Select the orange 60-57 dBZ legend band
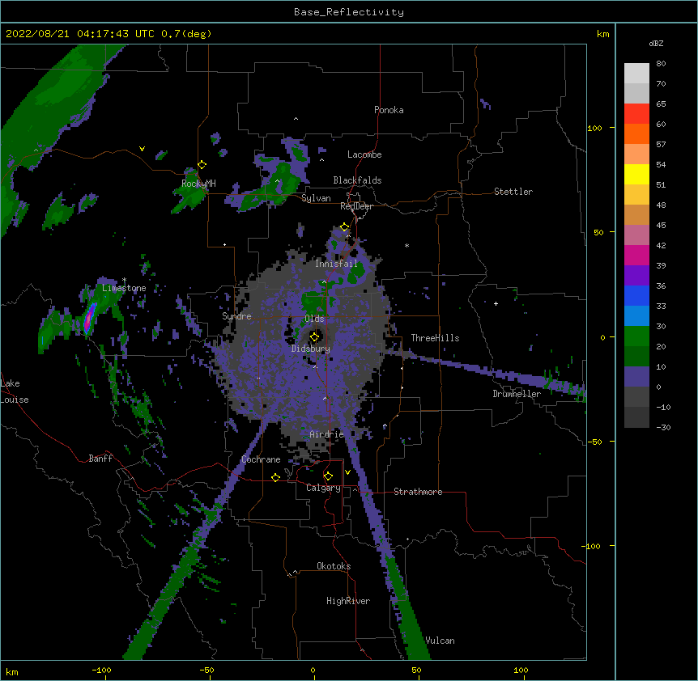The image size is (698, 681). [x=636, y=133]
